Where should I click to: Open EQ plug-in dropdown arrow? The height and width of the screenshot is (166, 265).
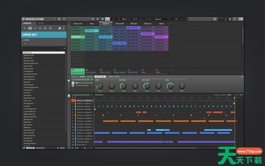click(x=92, y=83)
